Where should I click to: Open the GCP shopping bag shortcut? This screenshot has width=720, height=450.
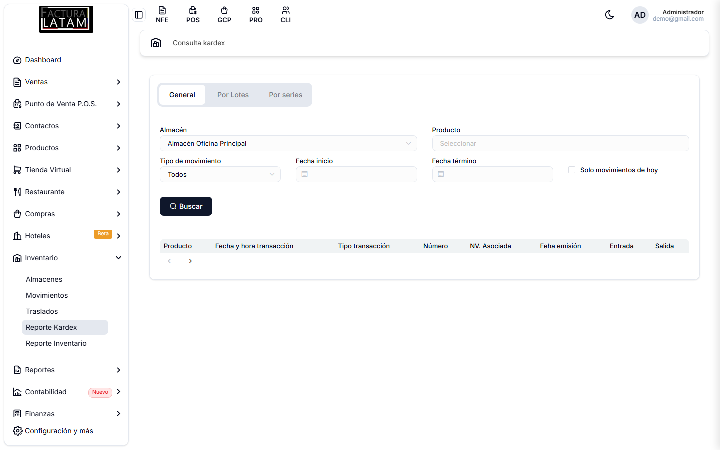[224, 15]
